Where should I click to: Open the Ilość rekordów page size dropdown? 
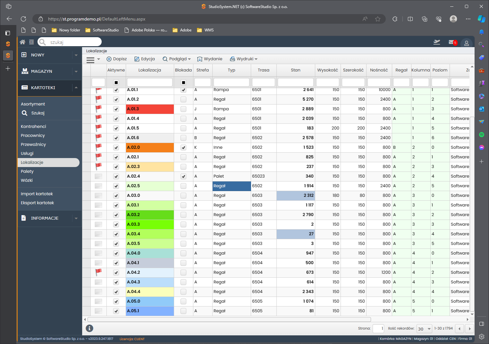click(424, 329)
